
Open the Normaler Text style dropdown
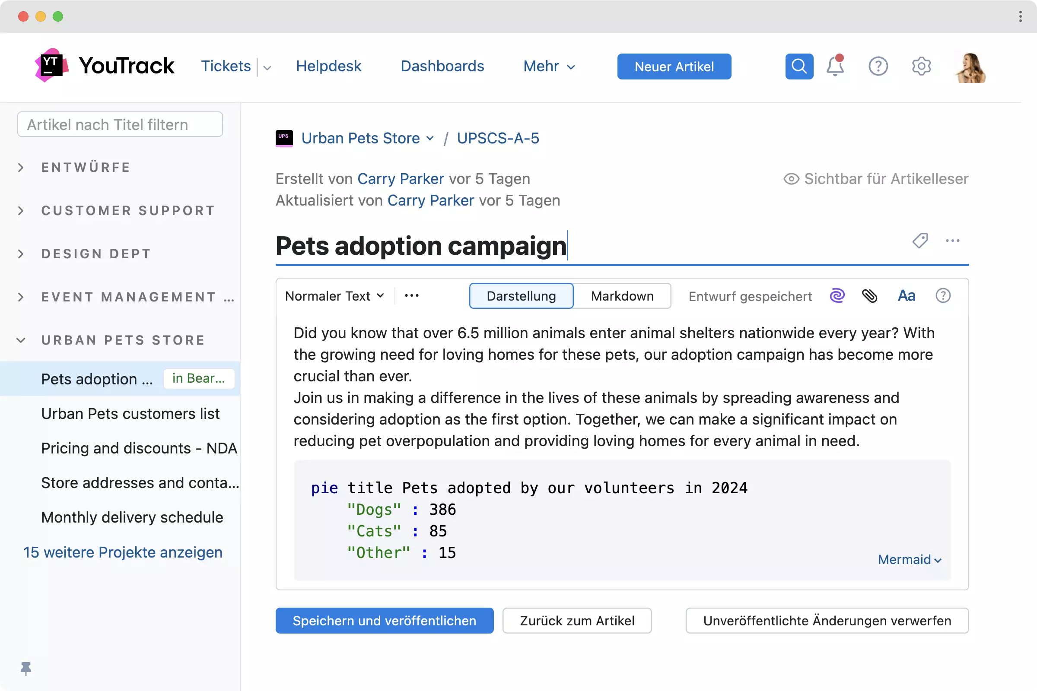(x=334, y=296)
